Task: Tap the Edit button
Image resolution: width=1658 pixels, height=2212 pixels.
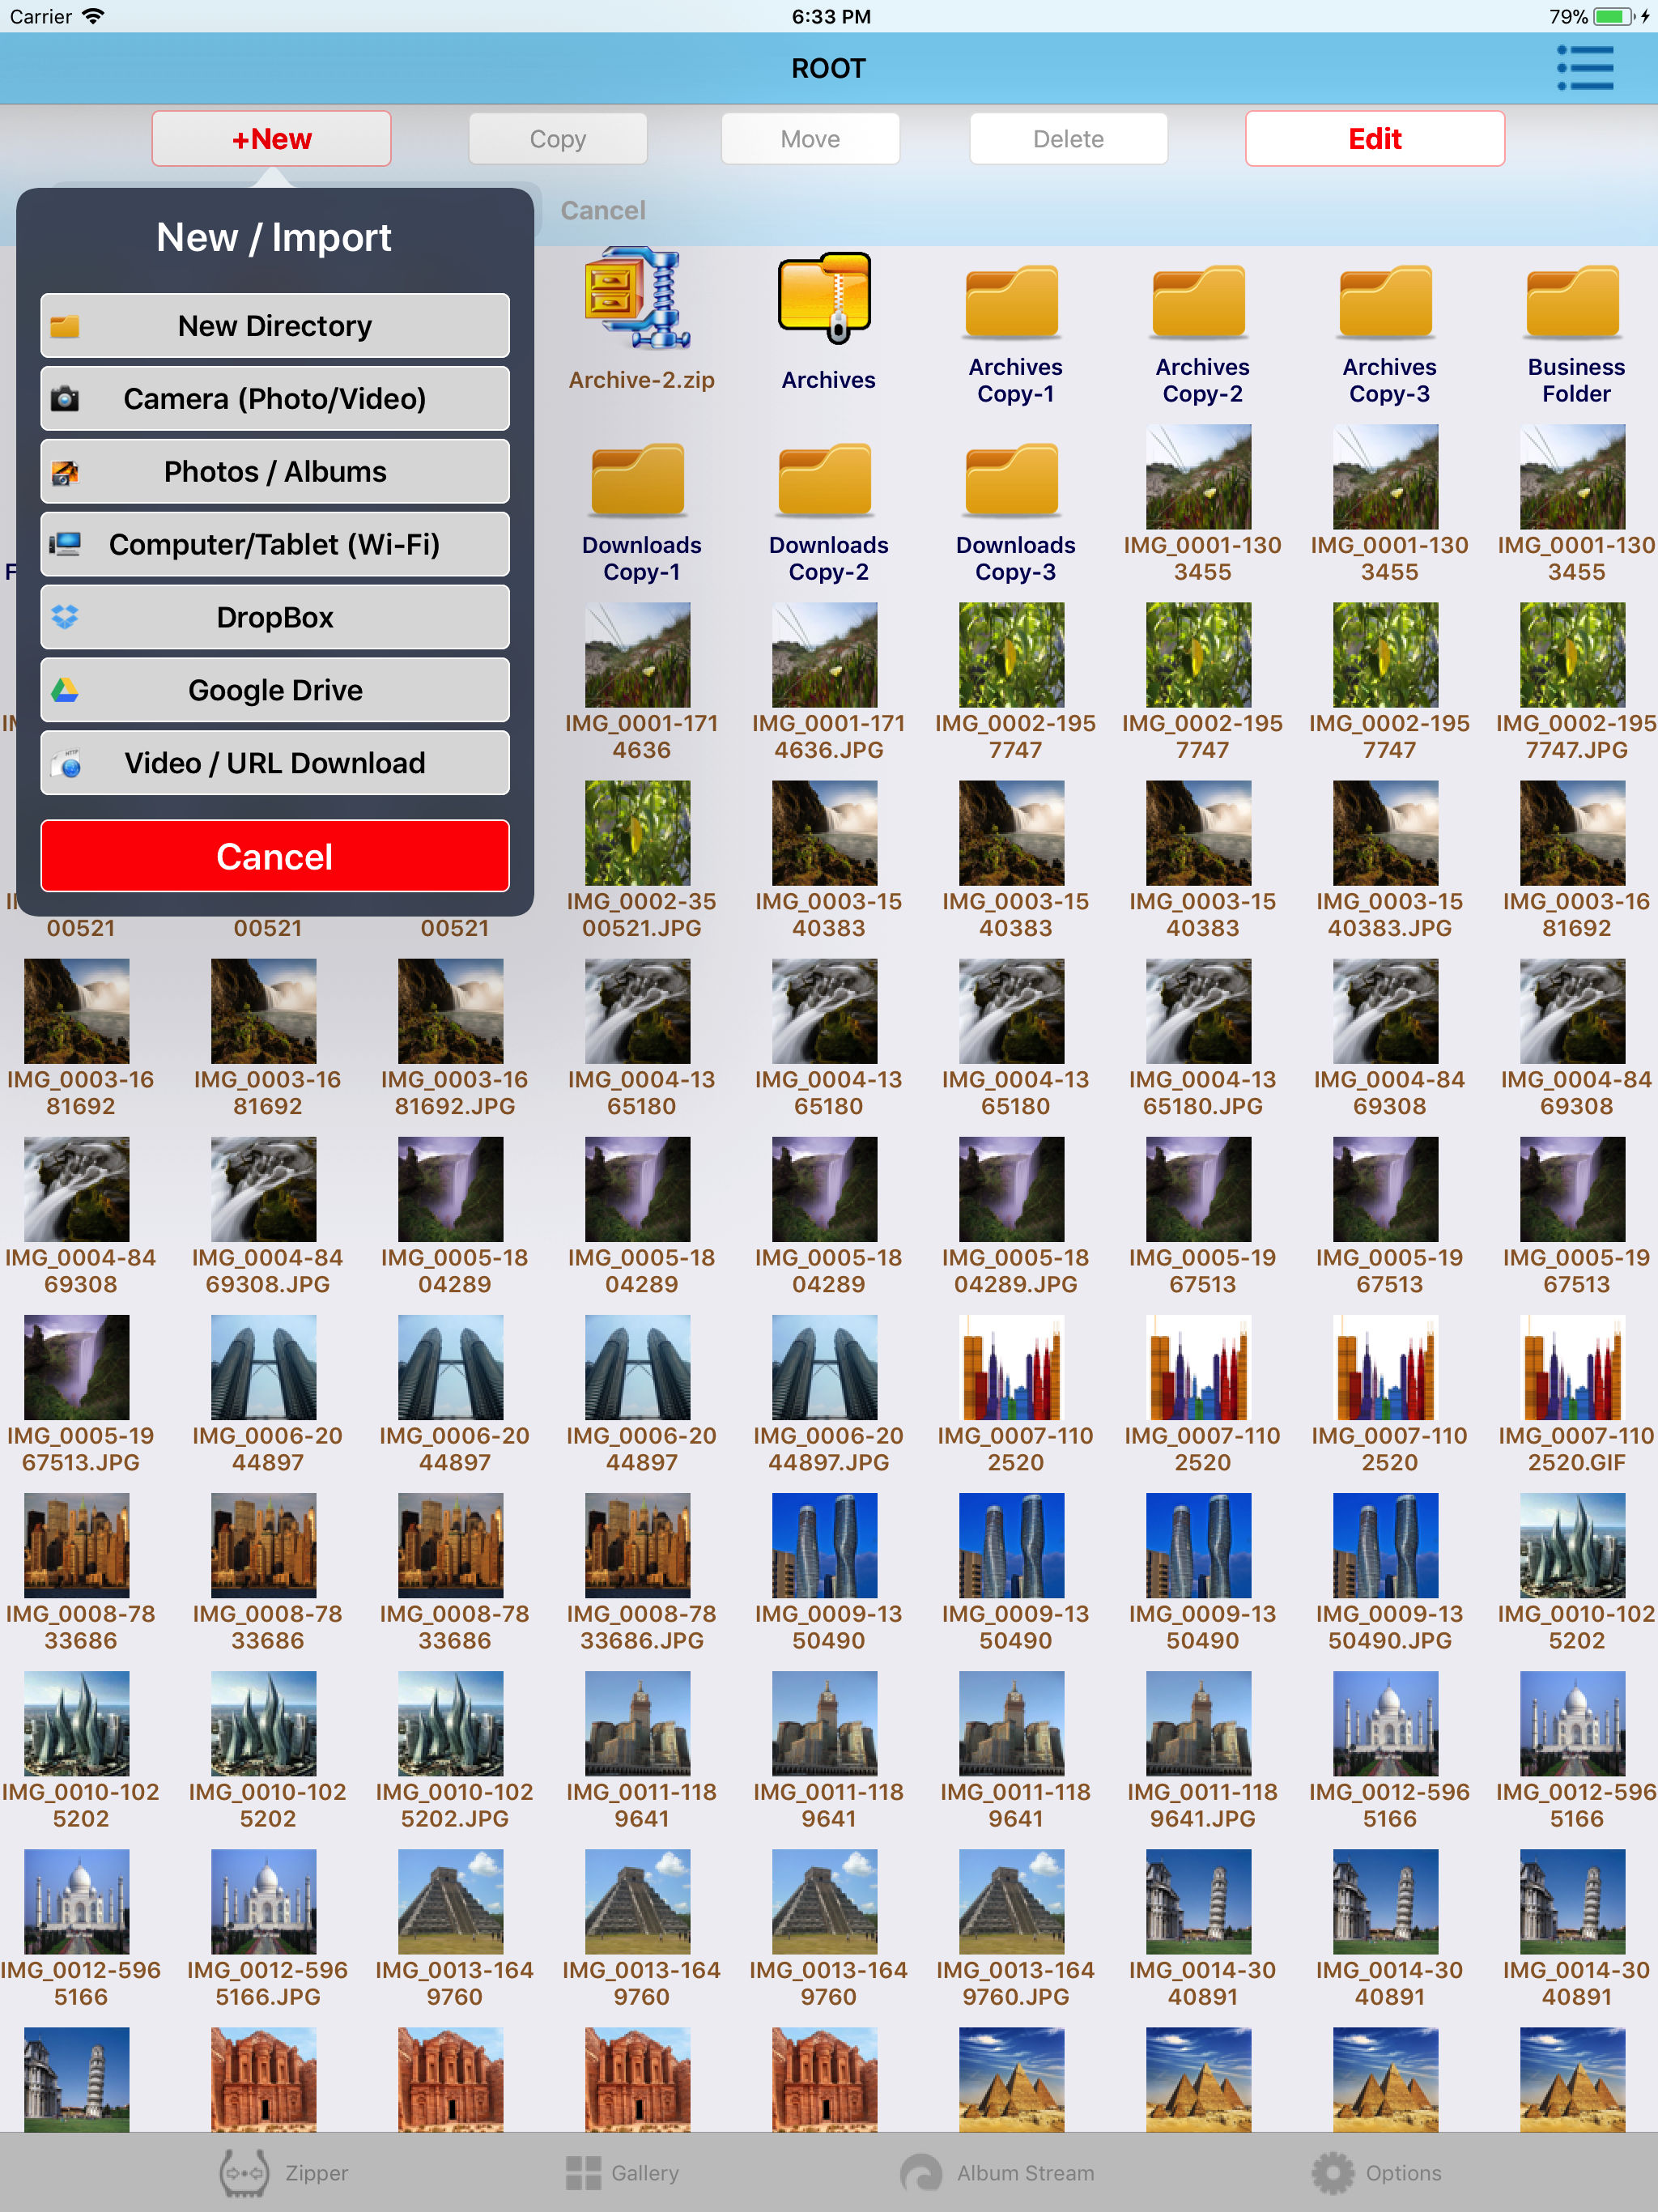Action: 1374,139
